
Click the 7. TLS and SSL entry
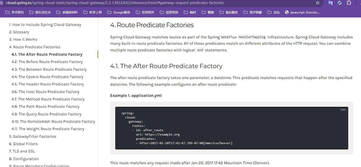[x=22, y=151]
